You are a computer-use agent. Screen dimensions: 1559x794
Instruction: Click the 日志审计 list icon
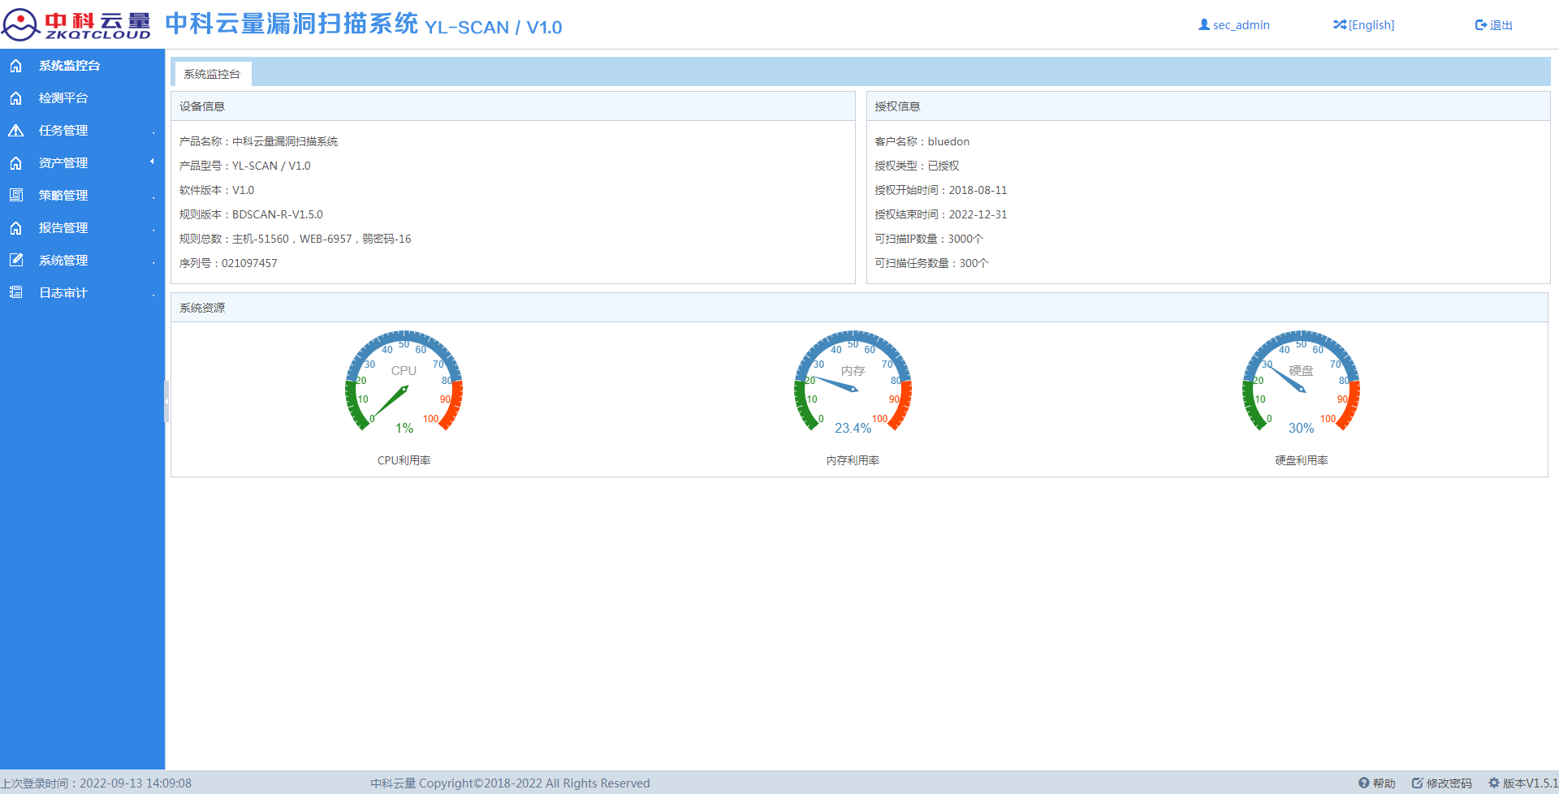(15, 293)
